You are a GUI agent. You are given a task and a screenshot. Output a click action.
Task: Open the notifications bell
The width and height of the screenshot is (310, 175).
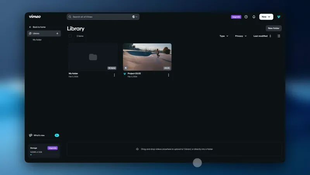pos(254,17)
